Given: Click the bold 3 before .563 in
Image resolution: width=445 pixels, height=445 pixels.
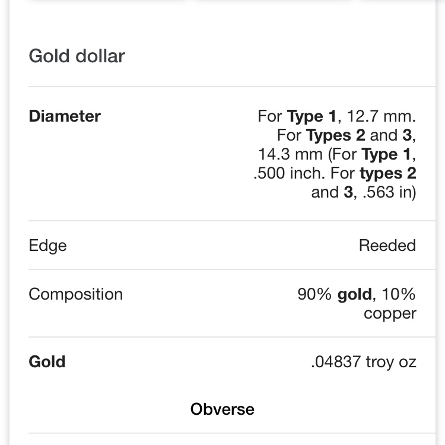Looking at the screenshot, I should click(x=348, y=192).
